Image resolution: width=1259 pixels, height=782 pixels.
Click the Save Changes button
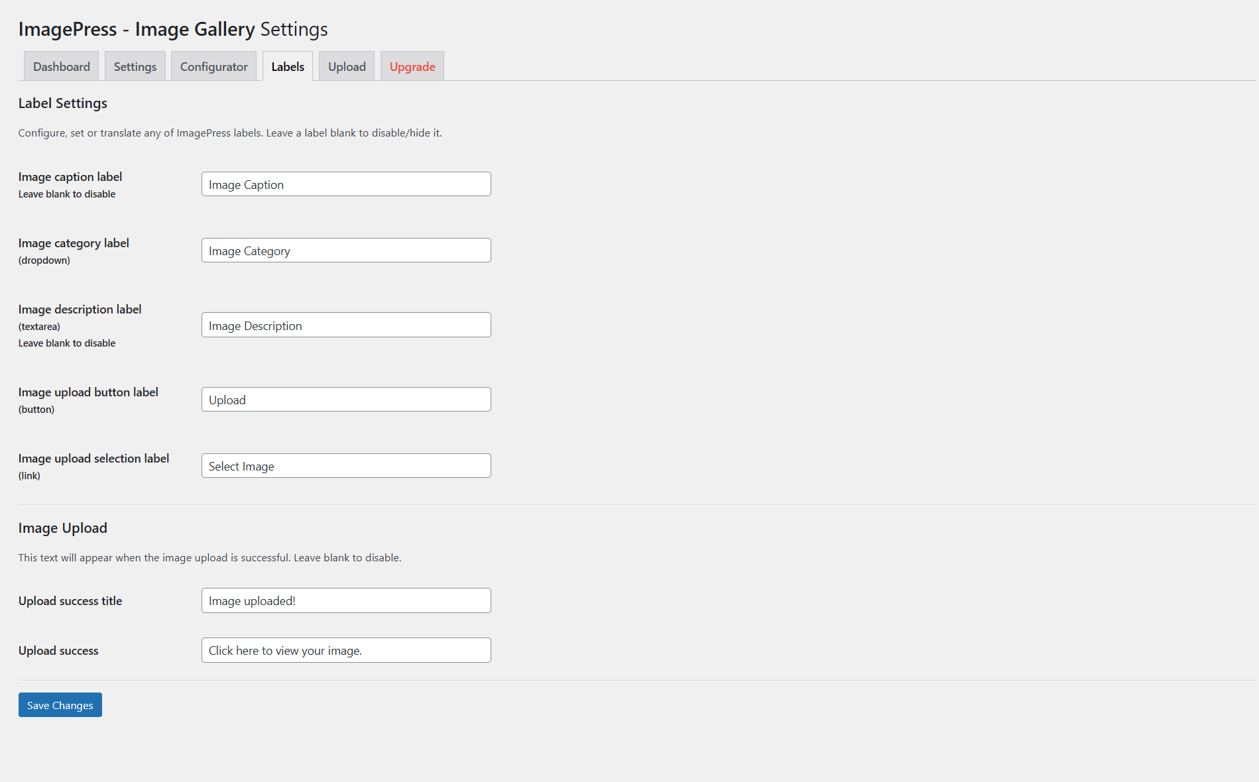(x=60, y=705)
